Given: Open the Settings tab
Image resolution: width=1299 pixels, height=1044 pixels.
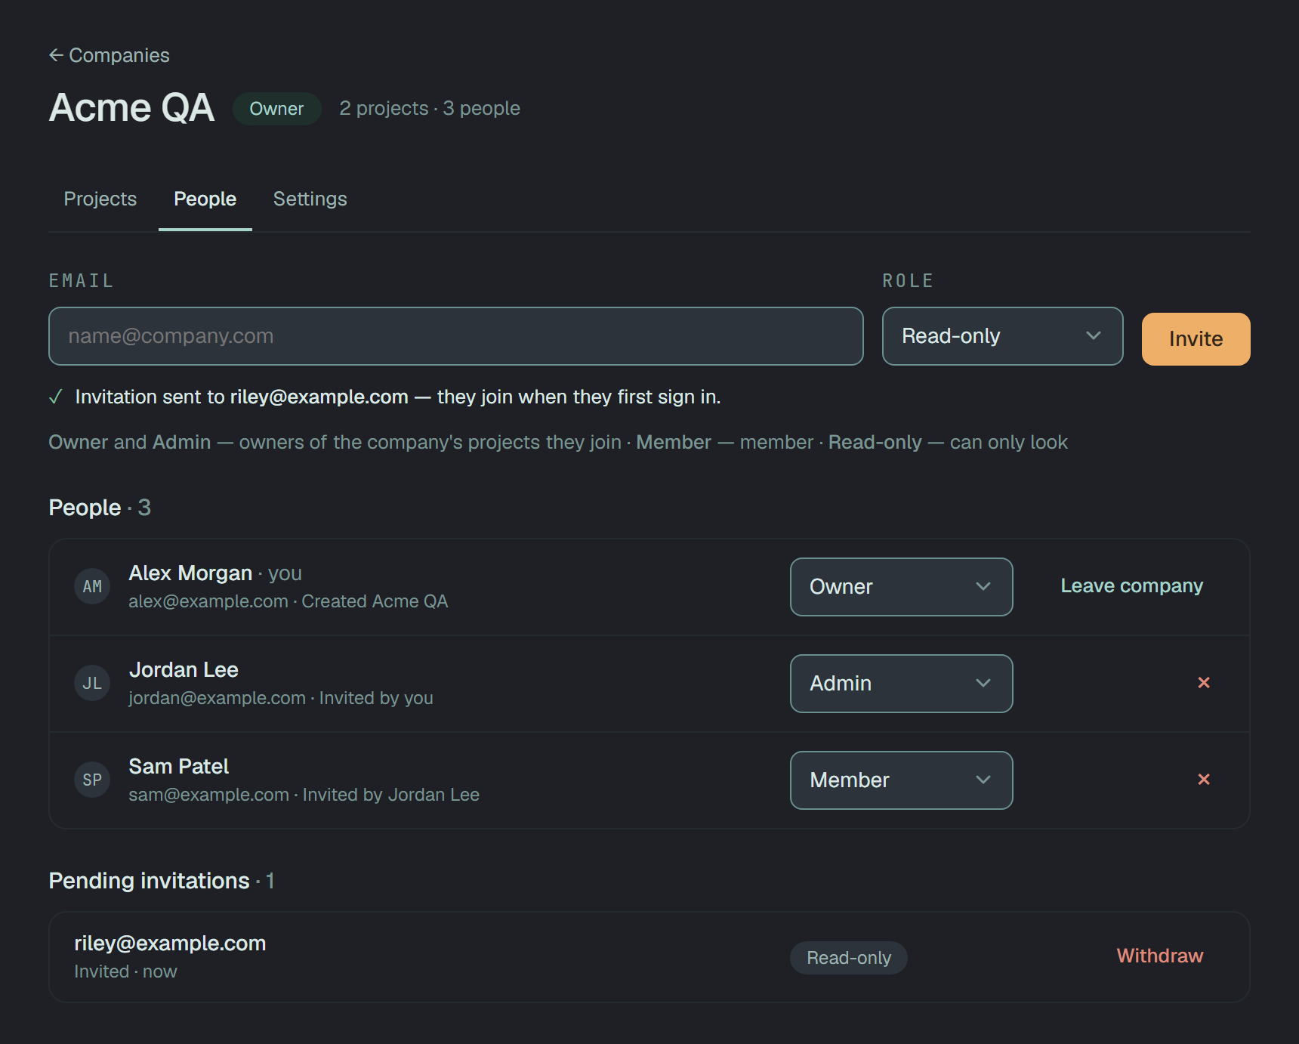Looking at the screenshot, I should (310, 199).
